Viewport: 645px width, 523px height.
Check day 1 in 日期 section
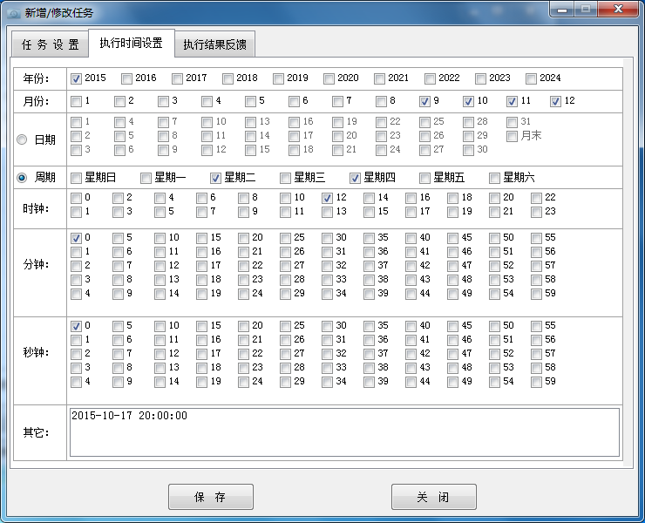pyautogui.click(x=76, y=122)
